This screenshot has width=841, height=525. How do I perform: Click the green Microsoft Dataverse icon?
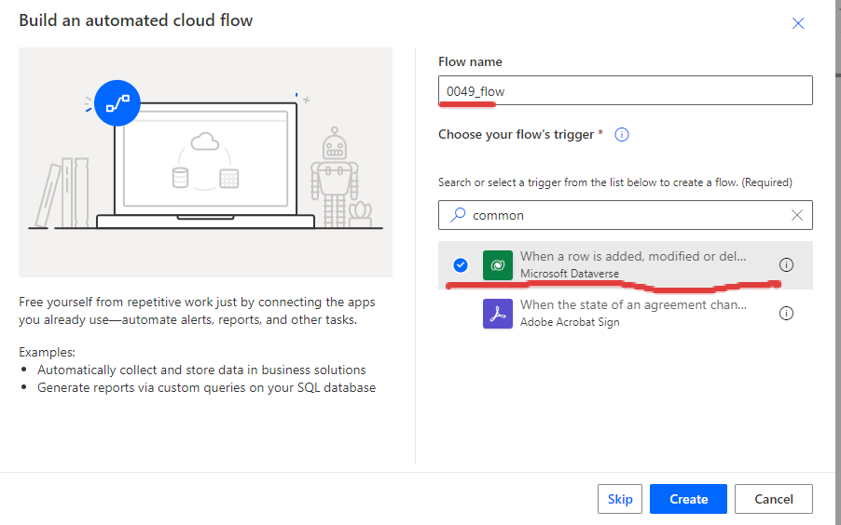tap(497, 264)
